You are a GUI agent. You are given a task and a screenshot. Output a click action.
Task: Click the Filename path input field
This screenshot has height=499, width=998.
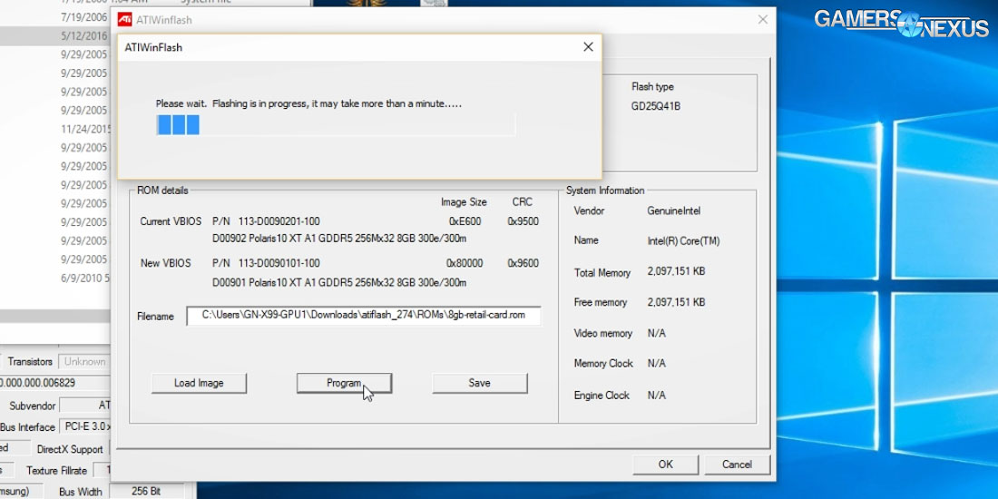[364, 316]
